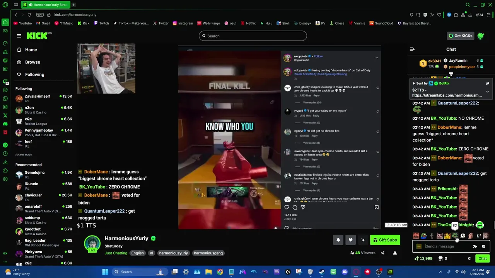Open the emote picker smiley in chat box

click(x=483, y=246)
